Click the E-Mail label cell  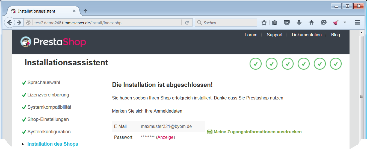pos(120,126)
